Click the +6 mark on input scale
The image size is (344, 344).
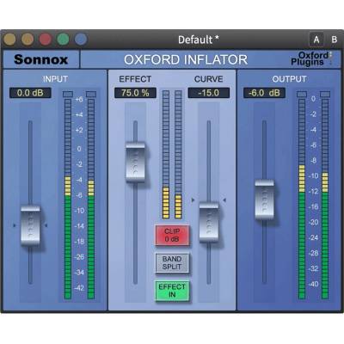coord(79,99)
